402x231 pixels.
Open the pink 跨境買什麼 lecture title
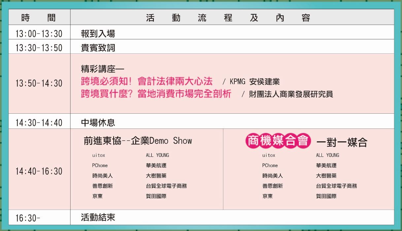(156, 94)
